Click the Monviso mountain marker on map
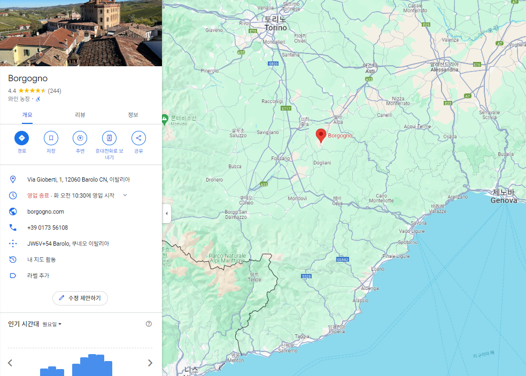Viewport: 526px width, 376px height. tap(165, 119)
